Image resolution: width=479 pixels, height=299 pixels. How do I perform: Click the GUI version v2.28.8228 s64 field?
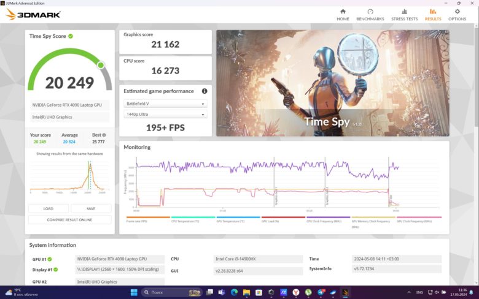click(x=258, y=271)
